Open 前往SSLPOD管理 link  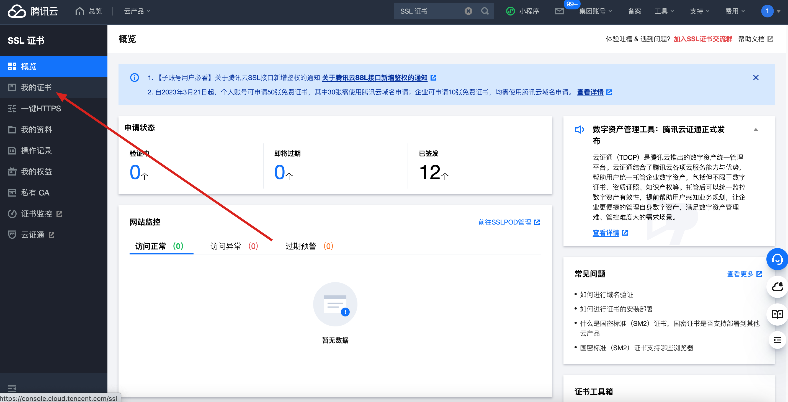click(509, 222)
